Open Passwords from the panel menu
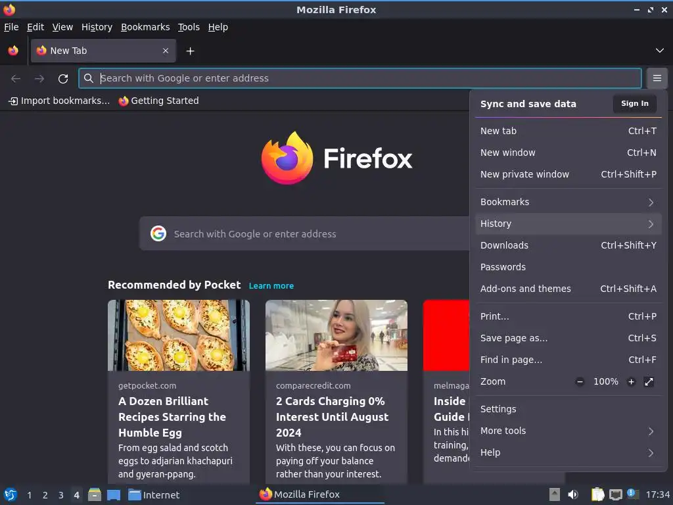The width and height of the screenshot is (673, 505). pyautogui.click(x=569, y=267)
